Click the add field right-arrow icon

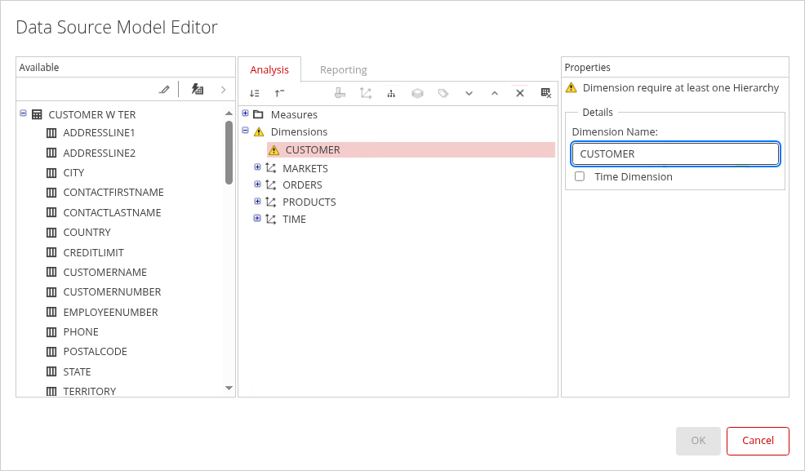pyautogui.click(x=223, y=90)
